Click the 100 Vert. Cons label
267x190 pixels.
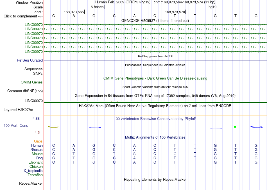point(16,125)
